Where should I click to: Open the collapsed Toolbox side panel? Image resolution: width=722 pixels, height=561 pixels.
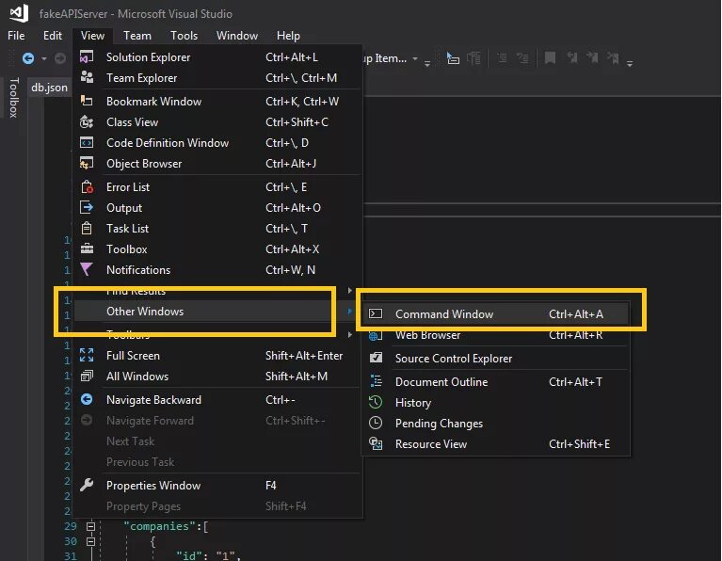pos(14,97)
